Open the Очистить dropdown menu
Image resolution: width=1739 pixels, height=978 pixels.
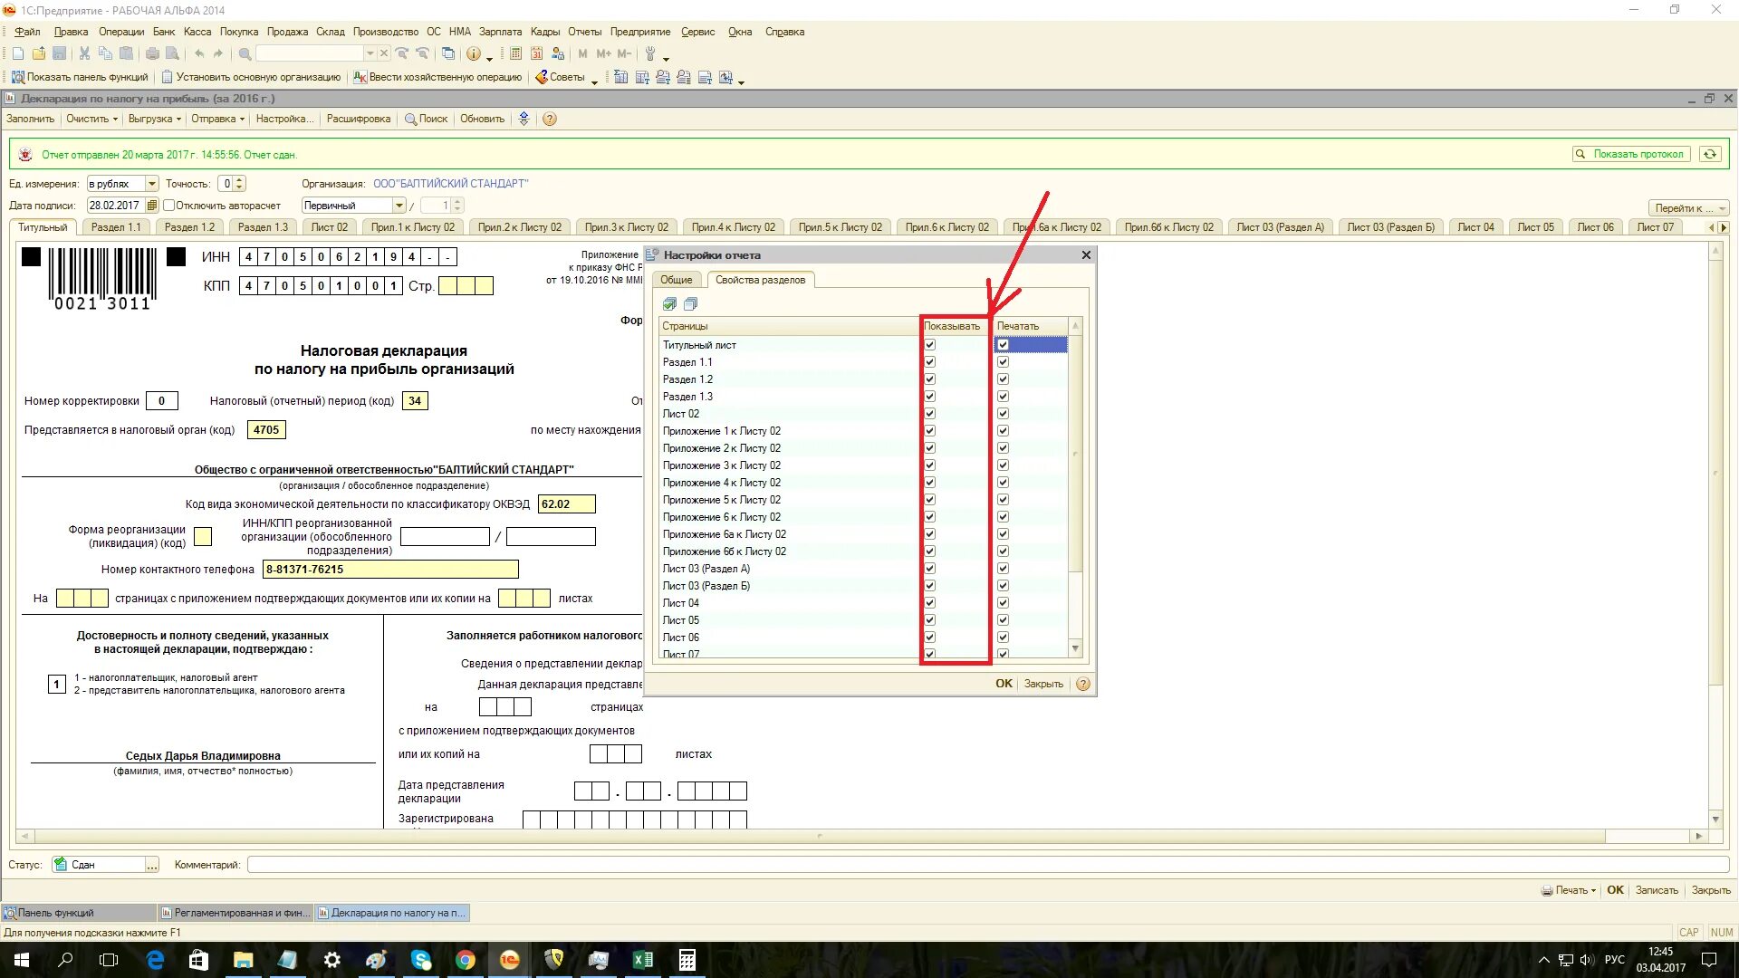[91, 120]
